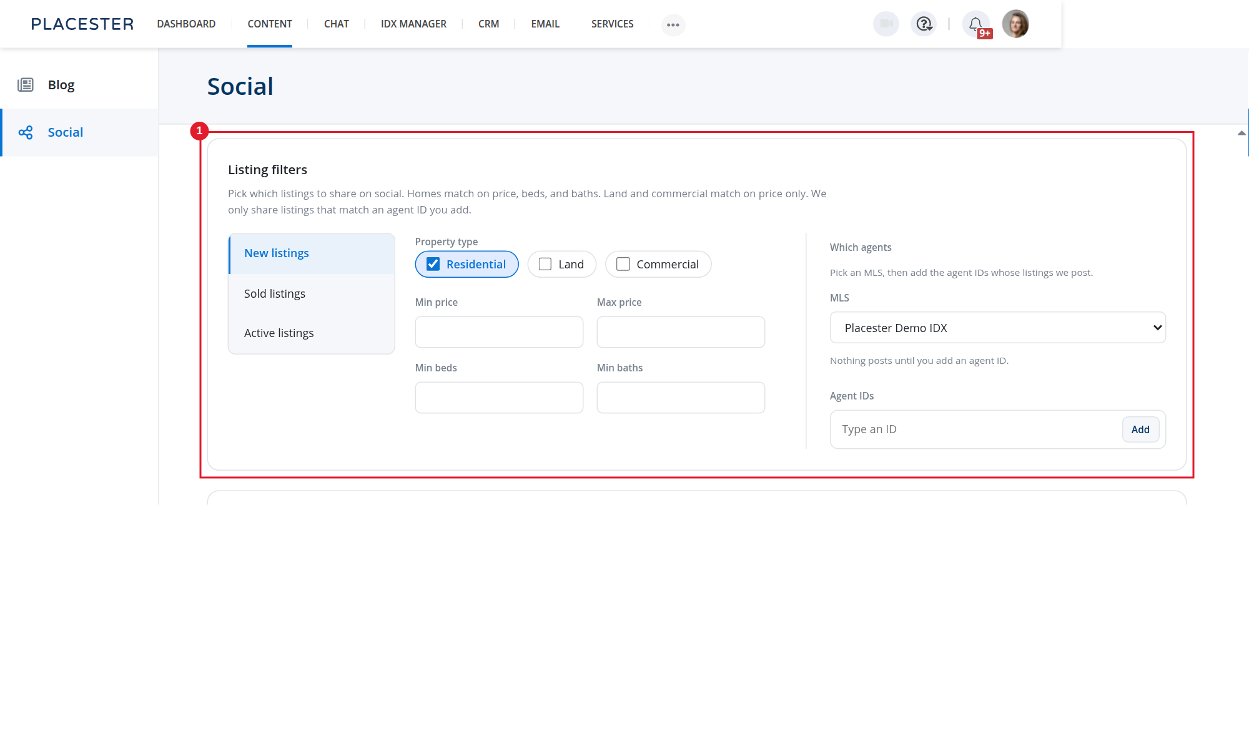Select the Active listings tab

coord(312,333)
